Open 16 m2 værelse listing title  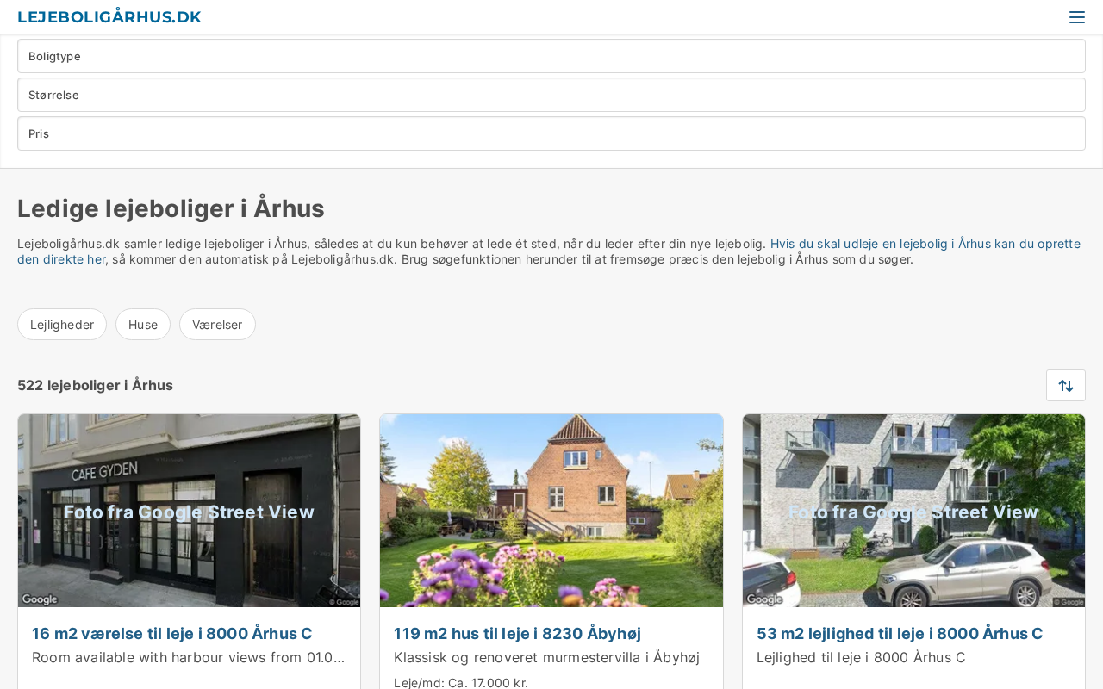(x=172, y=634)
